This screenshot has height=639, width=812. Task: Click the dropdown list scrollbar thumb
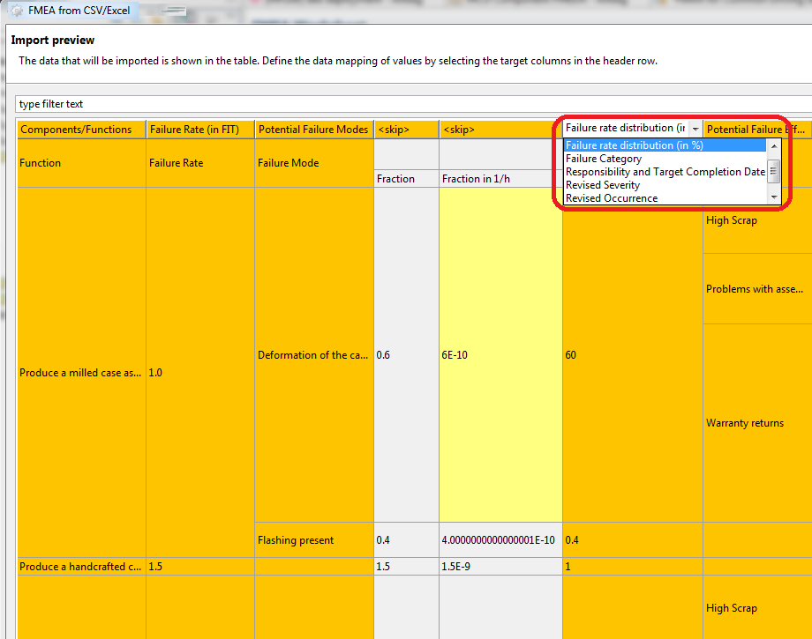[774, 170]
